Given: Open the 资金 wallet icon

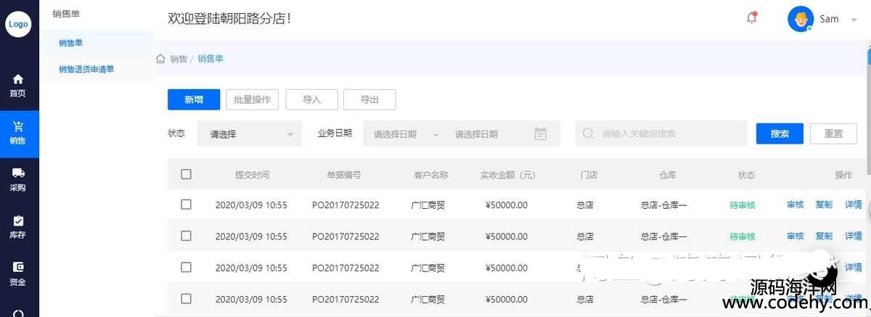Looking at the screenshot, I should click(x=18, y=267).
